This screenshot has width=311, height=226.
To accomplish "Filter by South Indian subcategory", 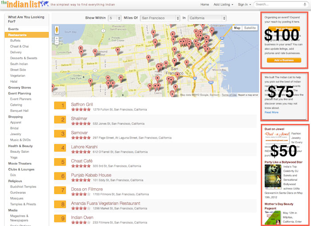I will click(19, 64).
